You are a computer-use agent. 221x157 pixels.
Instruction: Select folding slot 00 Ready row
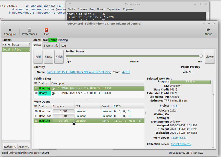(89, 93)
